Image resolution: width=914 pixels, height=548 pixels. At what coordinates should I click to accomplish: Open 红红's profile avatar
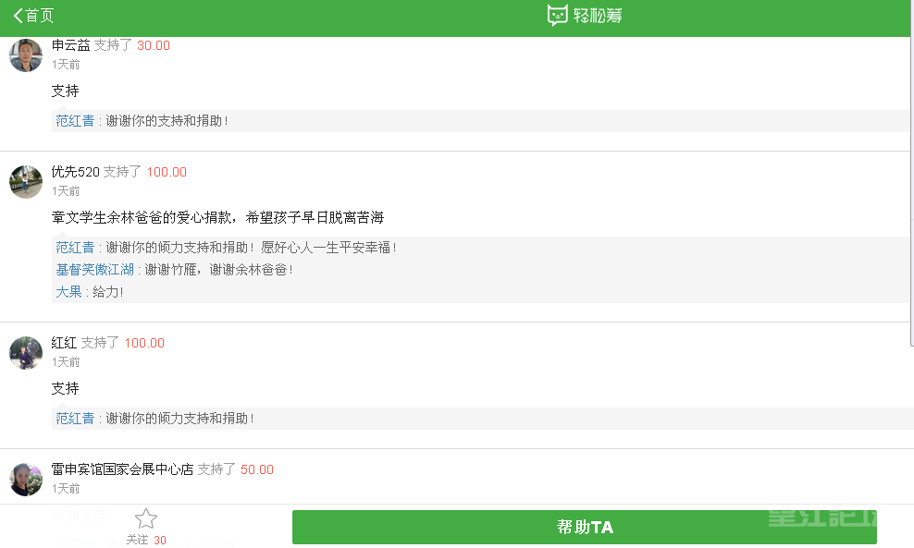26,352
